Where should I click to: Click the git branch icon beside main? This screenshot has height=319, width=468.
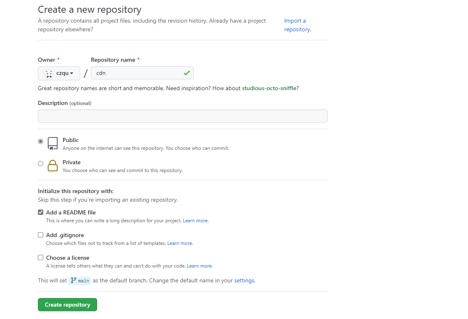[x=74, y=280]
